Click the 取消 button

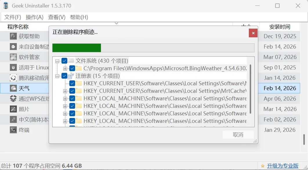(238, 135)
